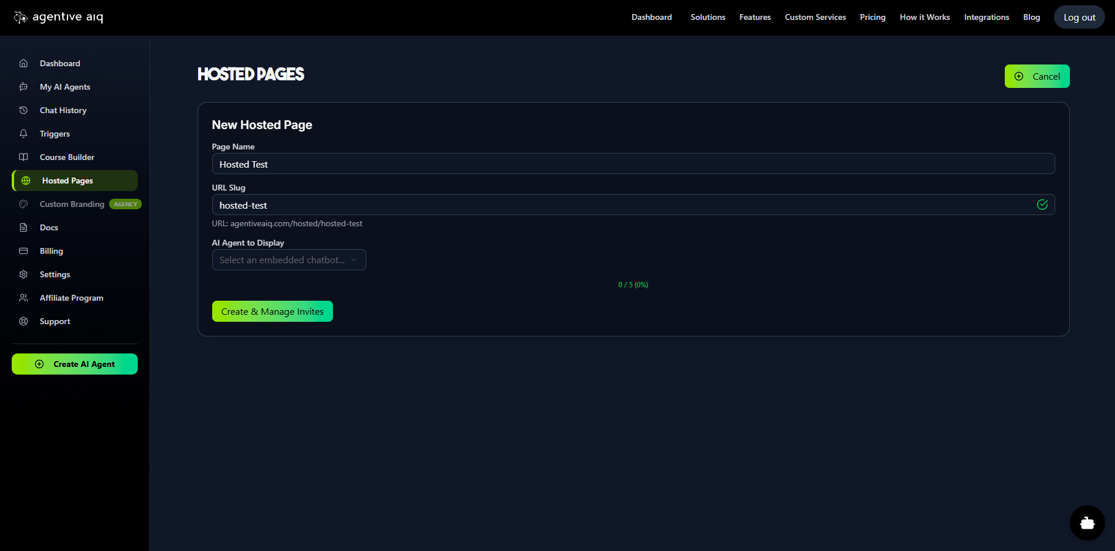Click the Chat History clock icon

pyautogui.click(x=23, y=110)
